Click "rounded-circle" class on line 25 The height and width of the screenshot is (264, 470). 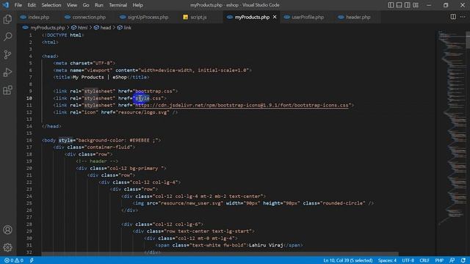(343, 203)
